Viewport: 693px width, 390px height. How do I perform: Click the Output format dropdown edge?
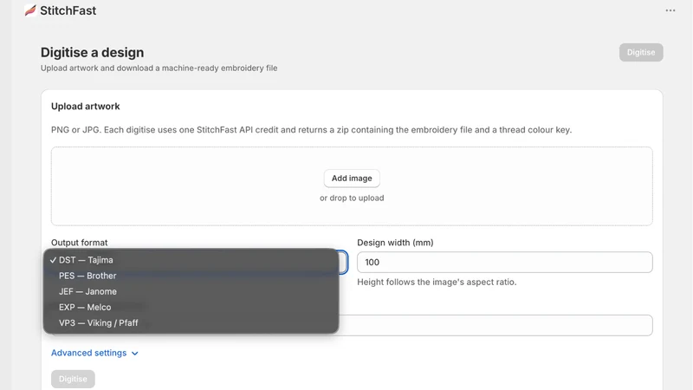(x=343, y=263)
